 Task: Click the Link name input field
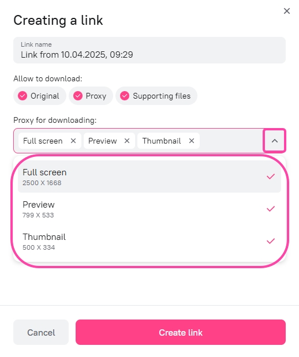click(x=149, y=50)
